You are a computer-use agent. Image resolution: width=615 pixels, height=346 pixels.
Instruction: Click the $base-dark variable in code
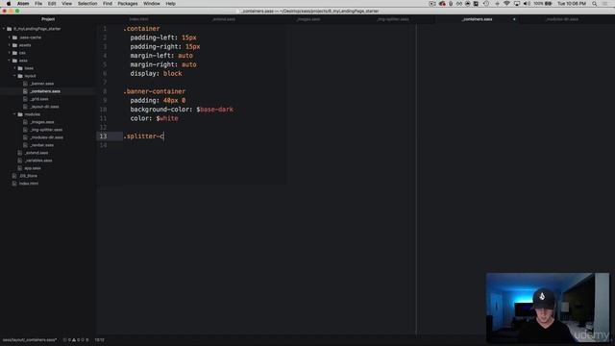pos(214,110)
